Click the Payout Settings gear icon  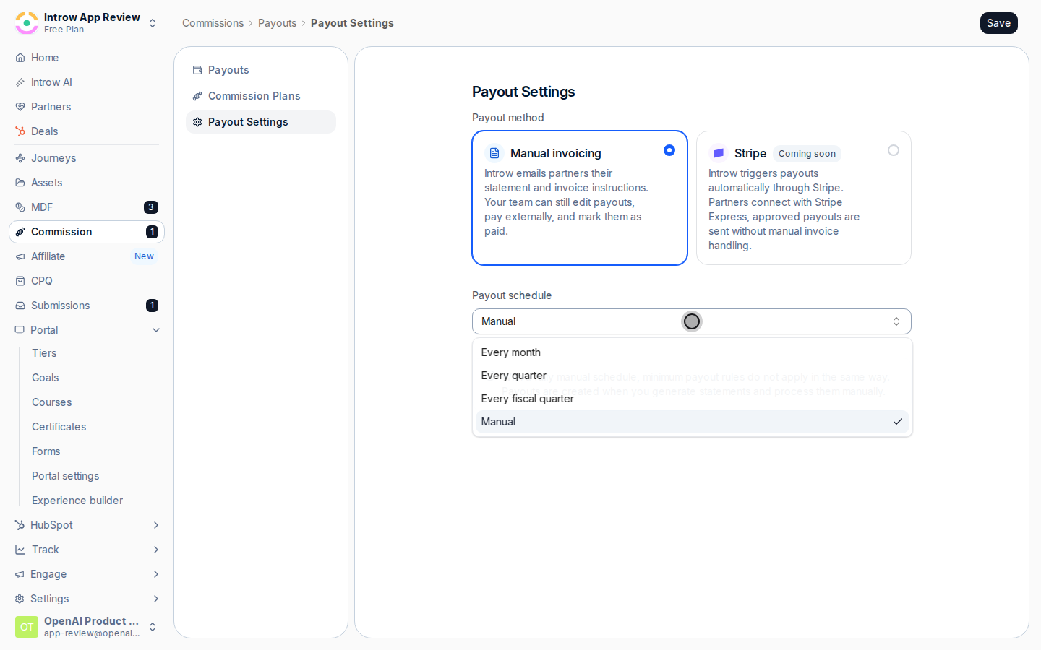click(x=197, y=122)
